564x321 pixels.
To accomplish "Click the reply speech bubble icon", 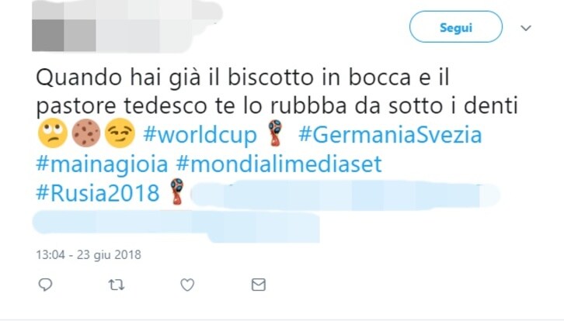I will pyautogui.click(x=45, y=285).
